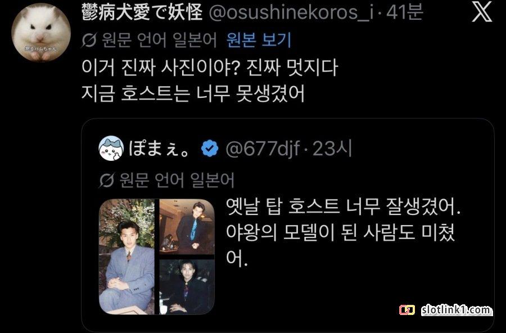Click the 41분 timestamp

(405, 13)
